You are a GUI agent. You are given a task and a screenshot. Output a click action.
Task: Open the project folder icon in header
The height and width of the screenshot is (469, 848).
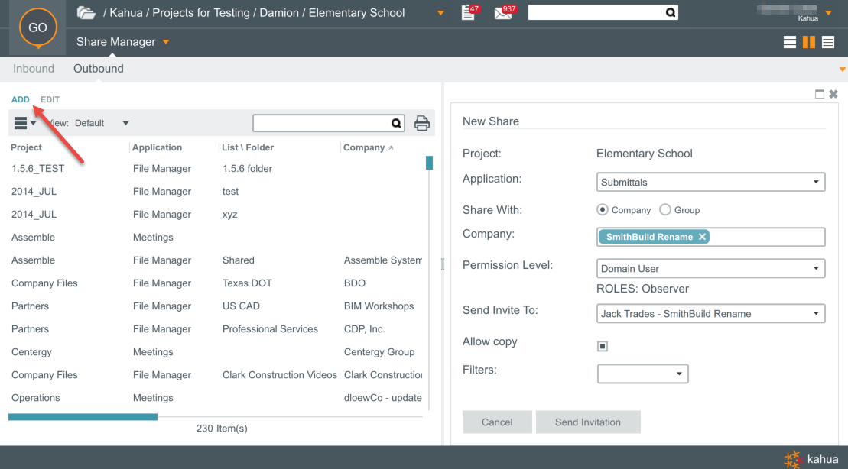[86, 13]
